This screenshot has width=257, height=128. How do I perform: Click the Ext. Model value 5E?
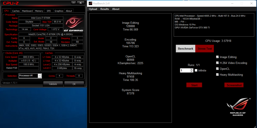click(x=51, y=42)
